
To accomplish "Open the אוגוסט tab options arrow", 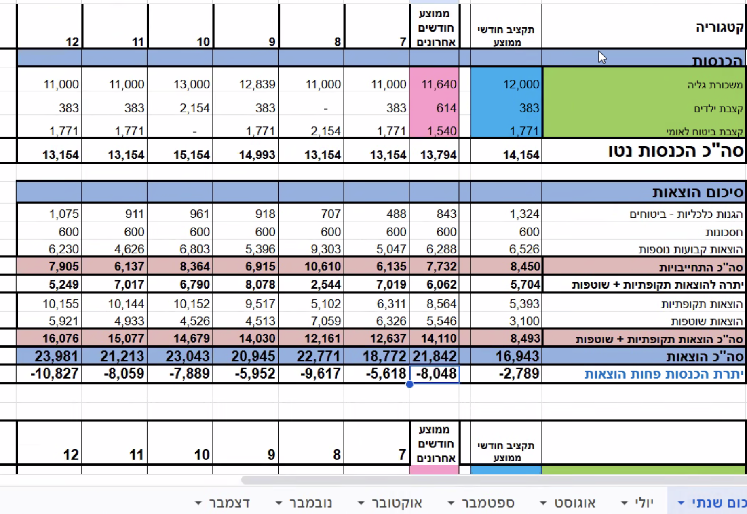I will [x=543, y=503].
